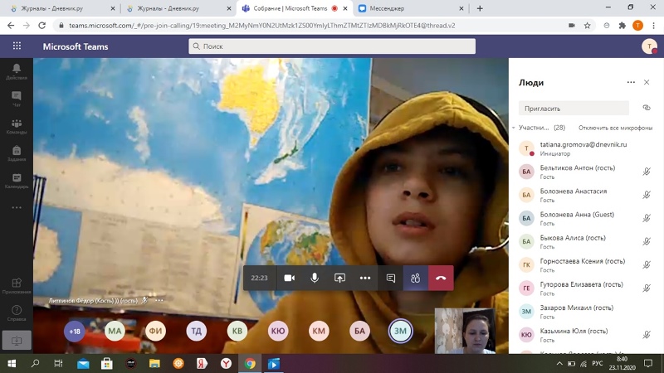Open the Teams app launcher grid
The width and height of the screenshot is (664, 373).
17,46
